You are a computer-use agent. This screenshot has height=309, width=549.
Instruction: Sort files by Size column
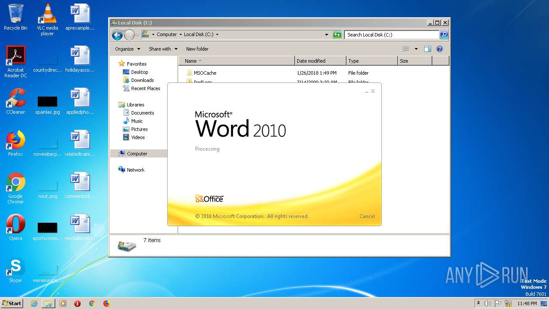[415, 61]
